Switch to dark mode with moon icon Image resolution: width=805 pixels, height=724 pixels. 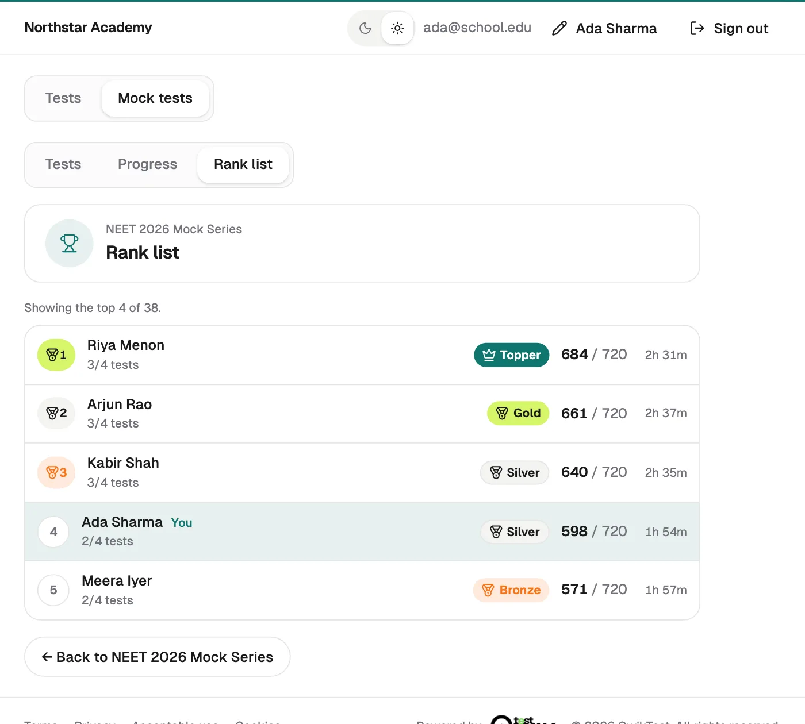365,28
